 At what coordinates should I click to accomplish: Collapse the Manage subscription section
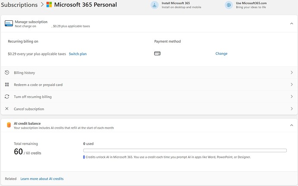tap(292, 24)
